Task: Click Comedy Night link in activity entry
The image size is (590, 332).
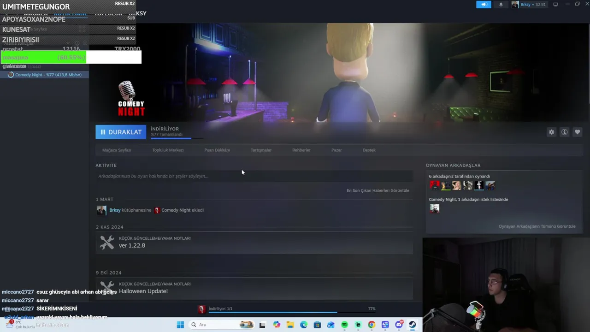Action: [x=176, y=210]
